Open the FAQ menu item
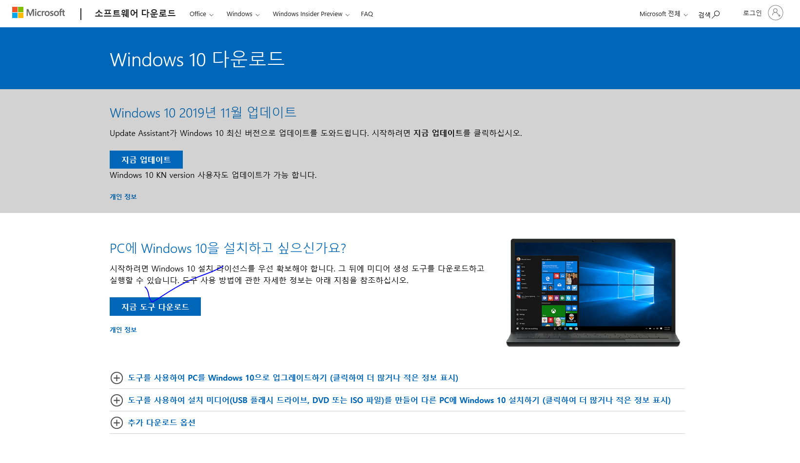The image size is (800, 463). [367, 14]
